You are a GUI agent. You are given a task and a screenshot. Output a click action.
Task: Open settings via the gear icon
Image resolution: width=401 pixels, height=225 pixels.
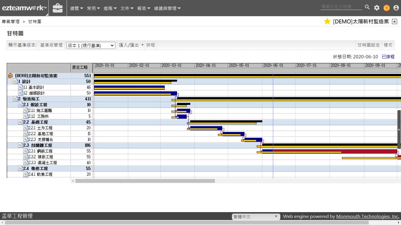(377, 8)
